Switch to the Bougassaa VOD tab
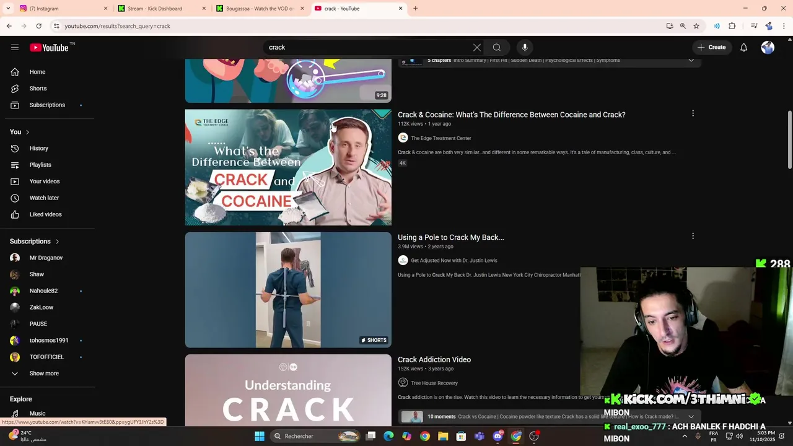This screenshot has width=793, height=446. pyautogui.click(x=259, y=9)
